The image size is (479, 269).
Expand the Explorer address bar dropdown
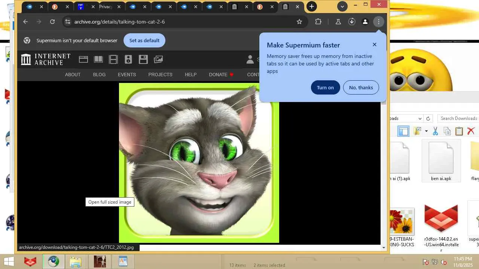coord(419,118)
